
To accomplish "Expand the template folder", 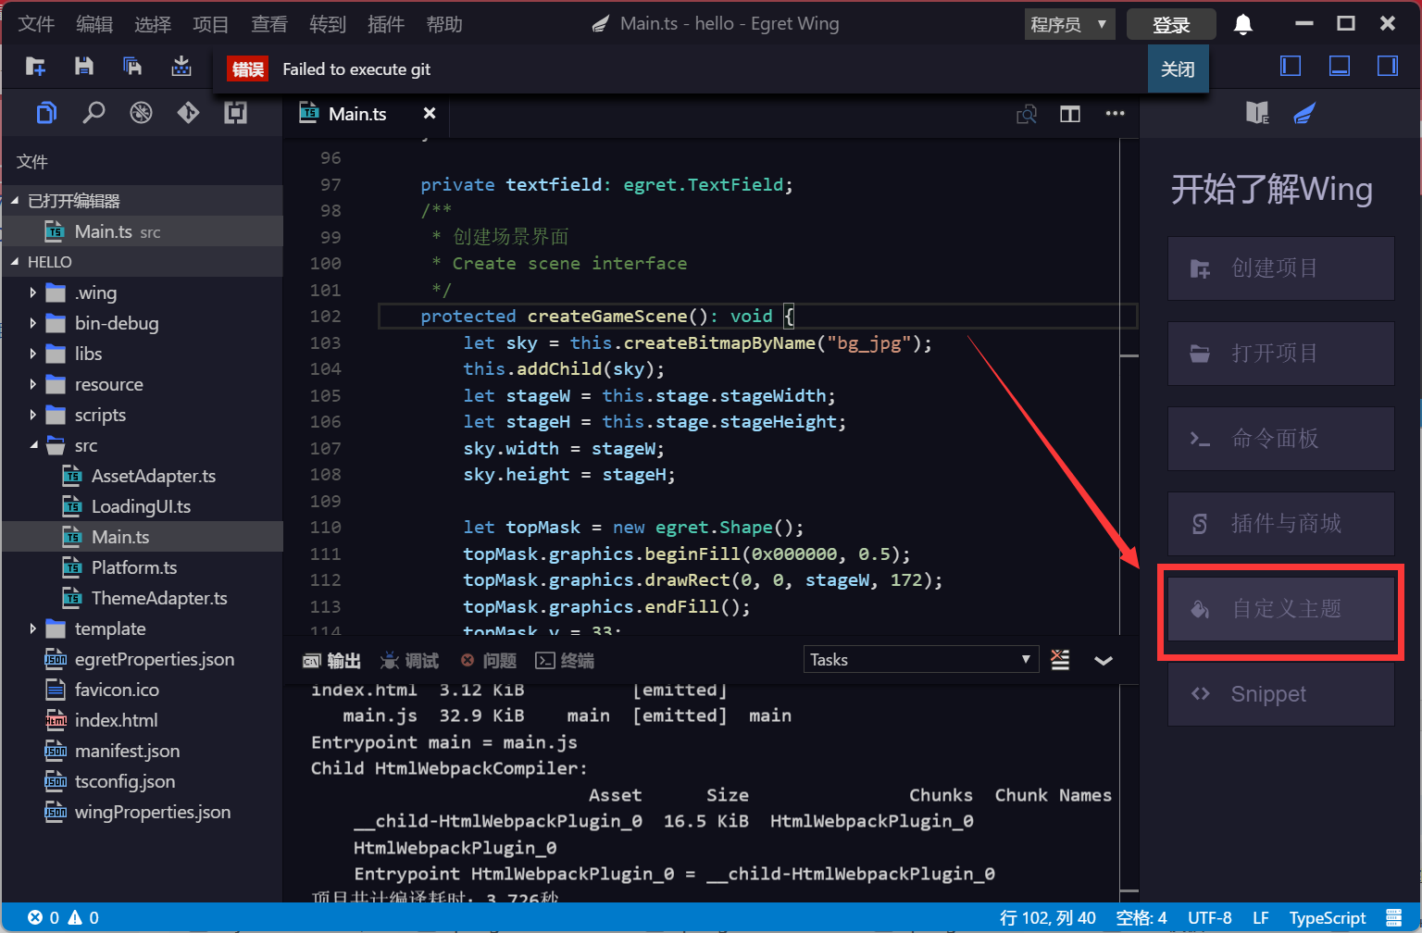I will pos(143,628).
